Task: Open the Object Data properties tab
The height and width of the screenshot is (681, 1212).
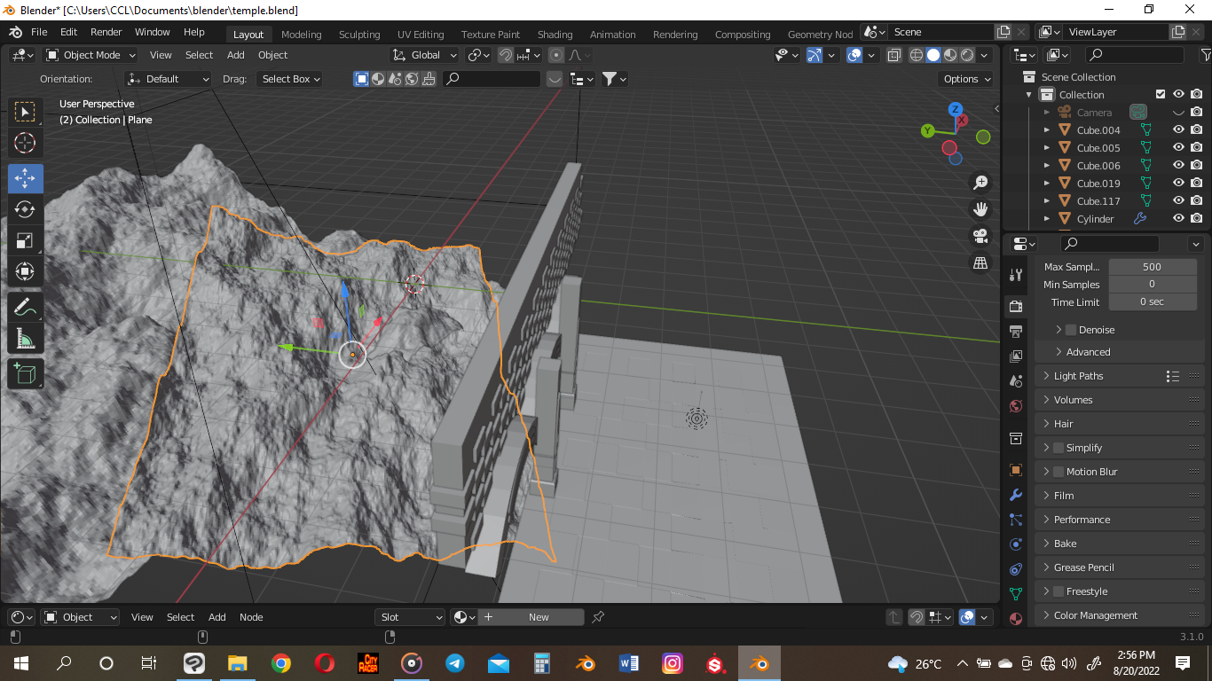Action: point(1016,594)
